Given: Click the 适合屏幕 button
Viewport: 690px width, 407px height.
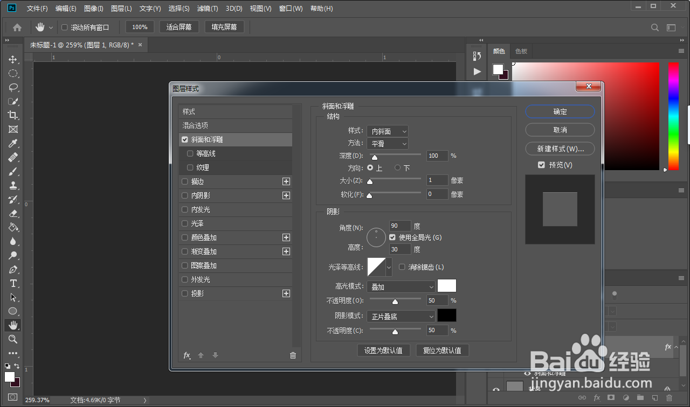Looking at the screenshot, I should (180, 27).
